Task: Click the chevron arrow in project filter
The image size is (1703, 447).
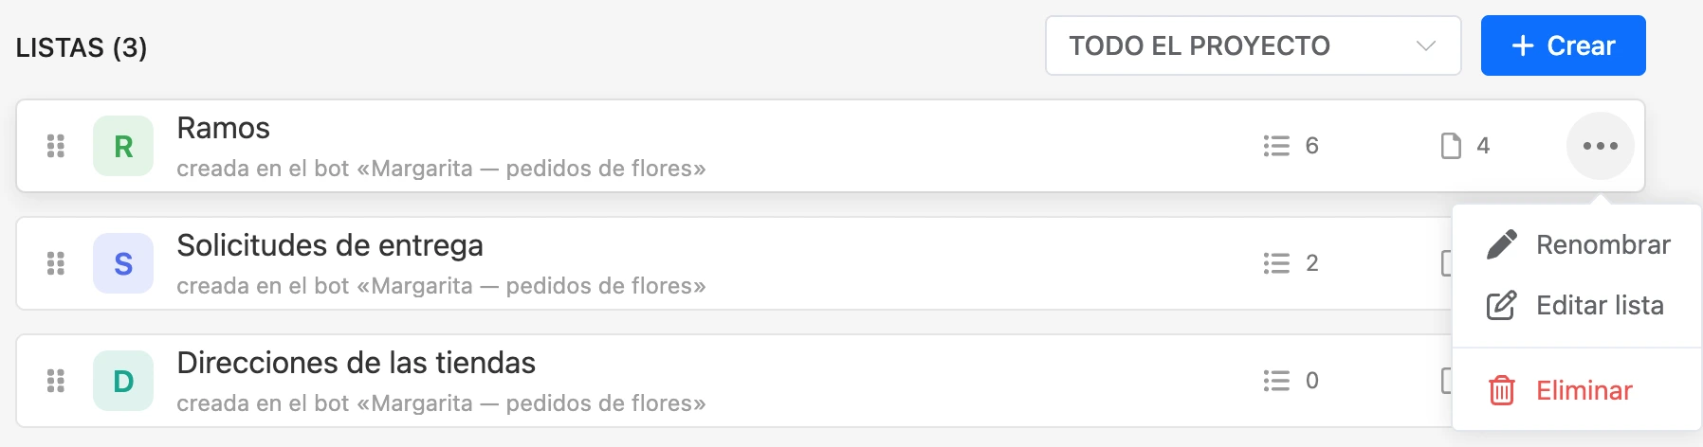Action: click(1425, 45)
